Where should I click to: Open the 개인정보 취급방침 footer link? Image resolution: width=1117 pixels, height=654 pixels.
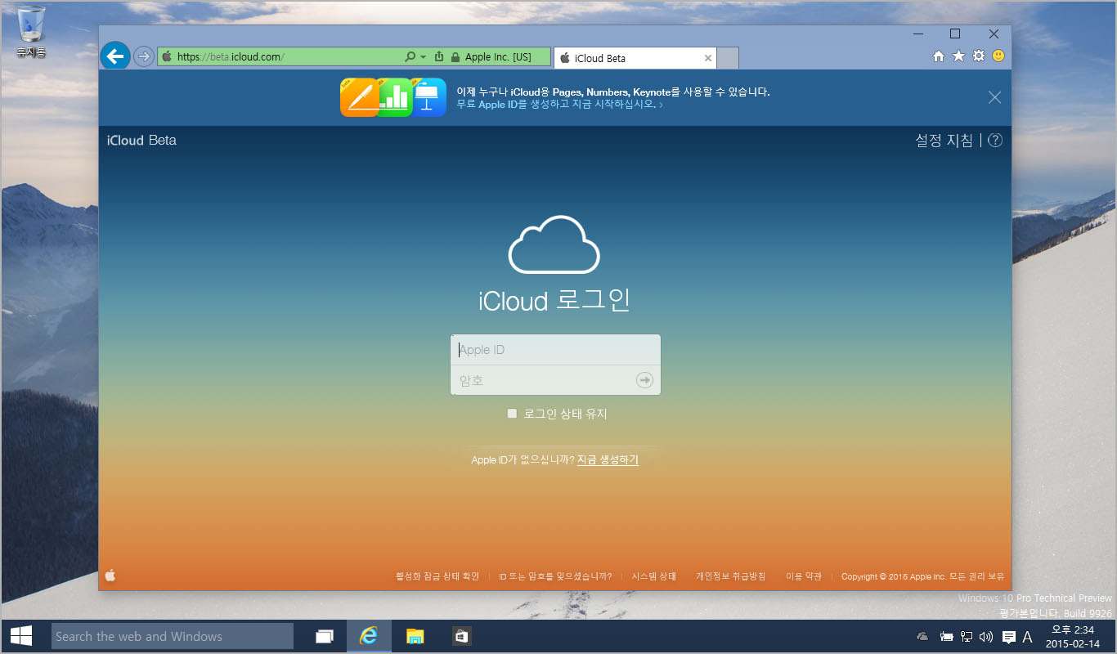click(731, 576)
